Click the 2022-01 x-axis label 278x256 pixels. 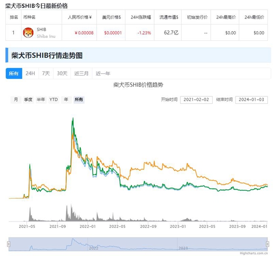click(x=88, y=226)
